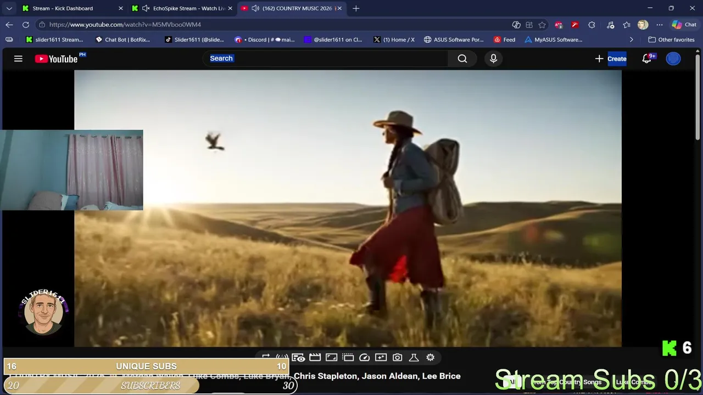Close the EchoSpike Stream tab
The width and height of the screenshot is (703, 395).
(230, 8)
